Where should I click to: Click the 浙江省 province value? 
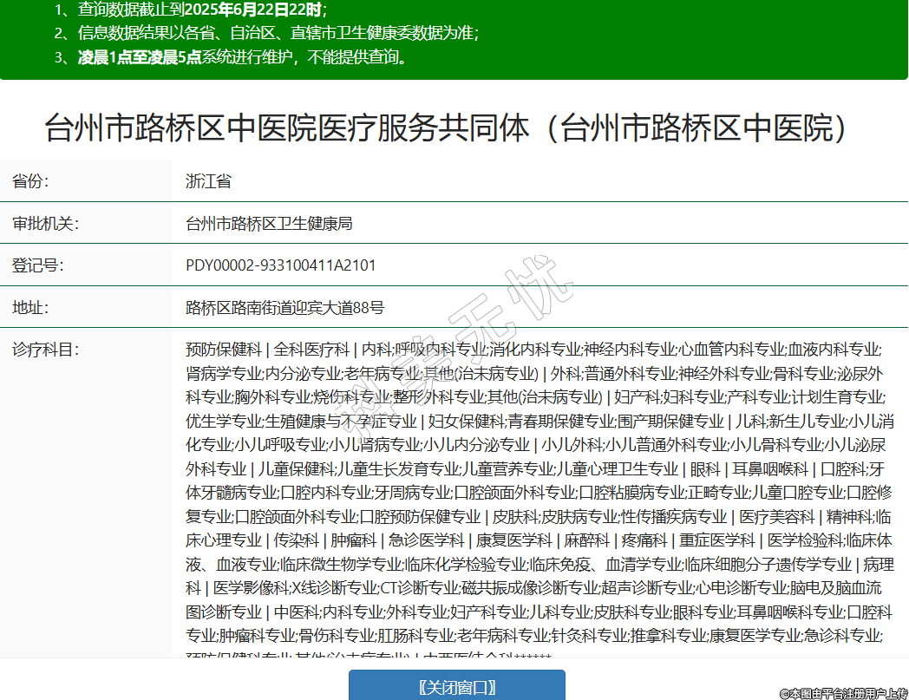click(x=208, y=181)
